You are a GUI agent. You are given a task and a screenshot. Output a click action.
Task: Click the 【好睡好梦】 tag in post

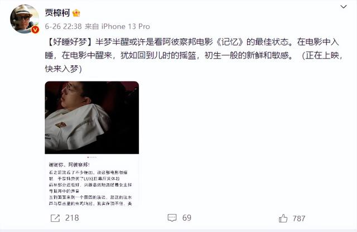click(68, 42)
